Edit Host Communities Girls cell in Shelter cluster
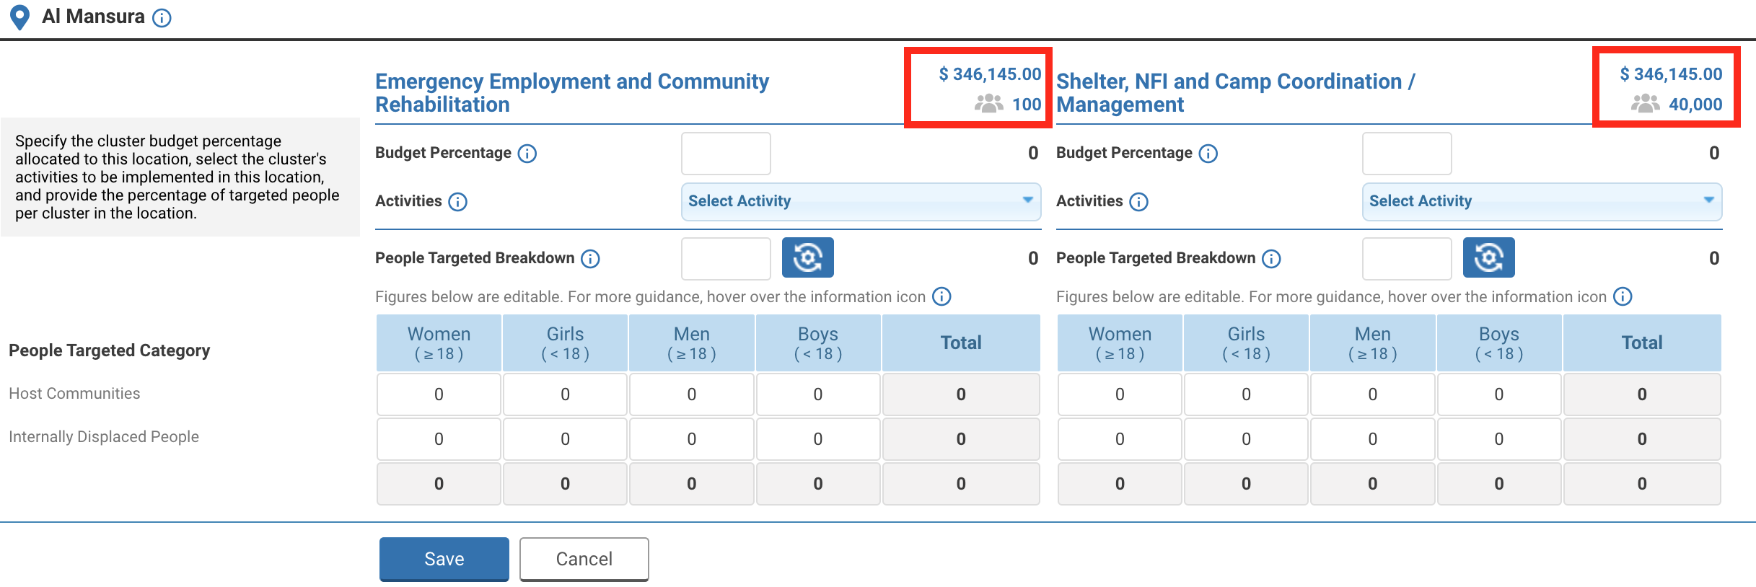 pos(1246,394)
